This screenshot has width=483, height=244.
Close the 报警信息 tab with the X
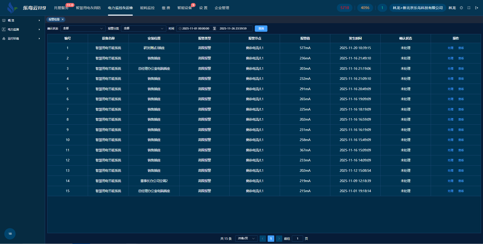63,19
